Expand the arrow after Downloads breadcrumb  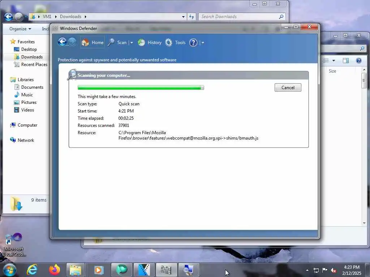tap(85, 17)
